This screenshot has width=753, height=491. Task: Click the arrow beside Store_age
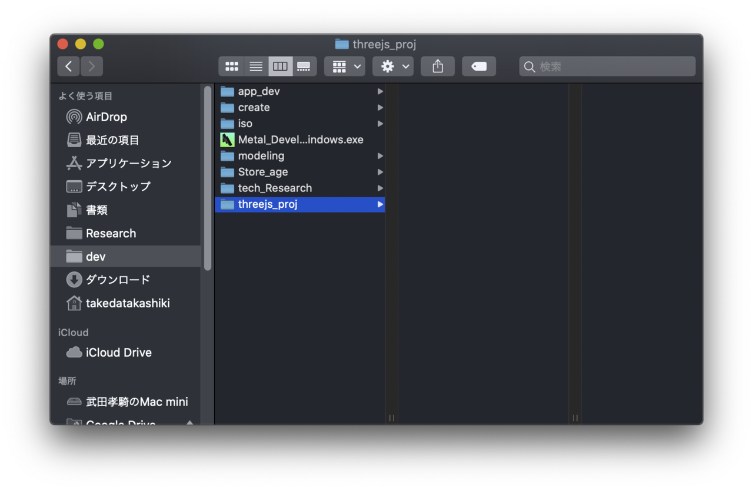(380, 172)
